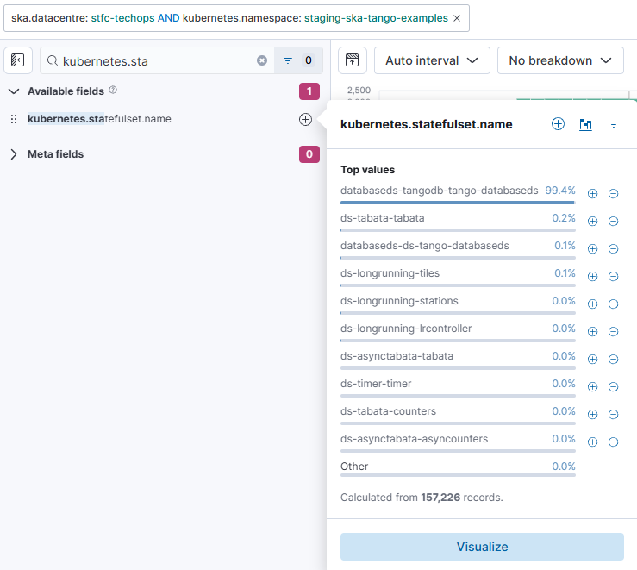Image resolution: width=637 pixels, height=570 pixels.
Task: Filter for ds-longrunning-tiles value
Action: click(x=593, y=277)
